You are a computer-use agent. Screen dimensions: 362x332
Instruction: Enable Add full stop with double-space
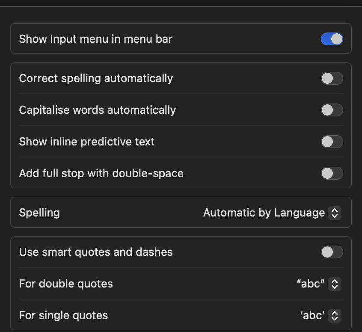click(332, 173)
